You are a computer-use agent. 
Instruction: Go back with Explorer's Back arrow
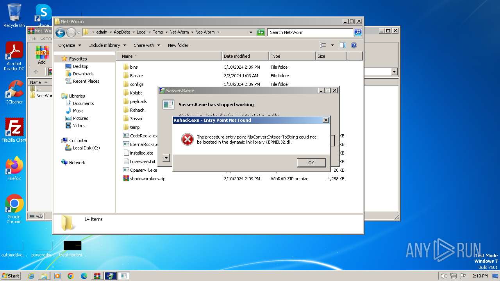(x=60, y=32)
